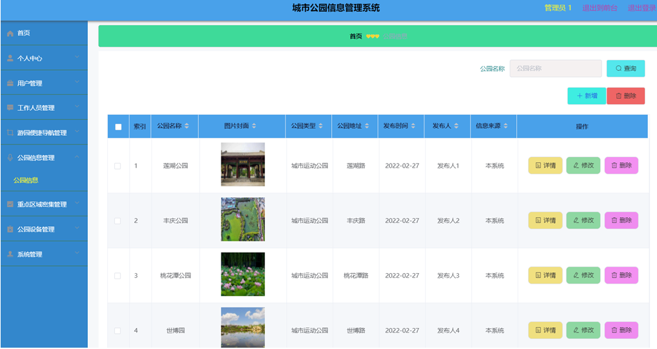Expand the 重点区域密集管理 menu chevron
Image resolution: width=657 pixels, height=349 pixels.
click(x=77, y=203)
